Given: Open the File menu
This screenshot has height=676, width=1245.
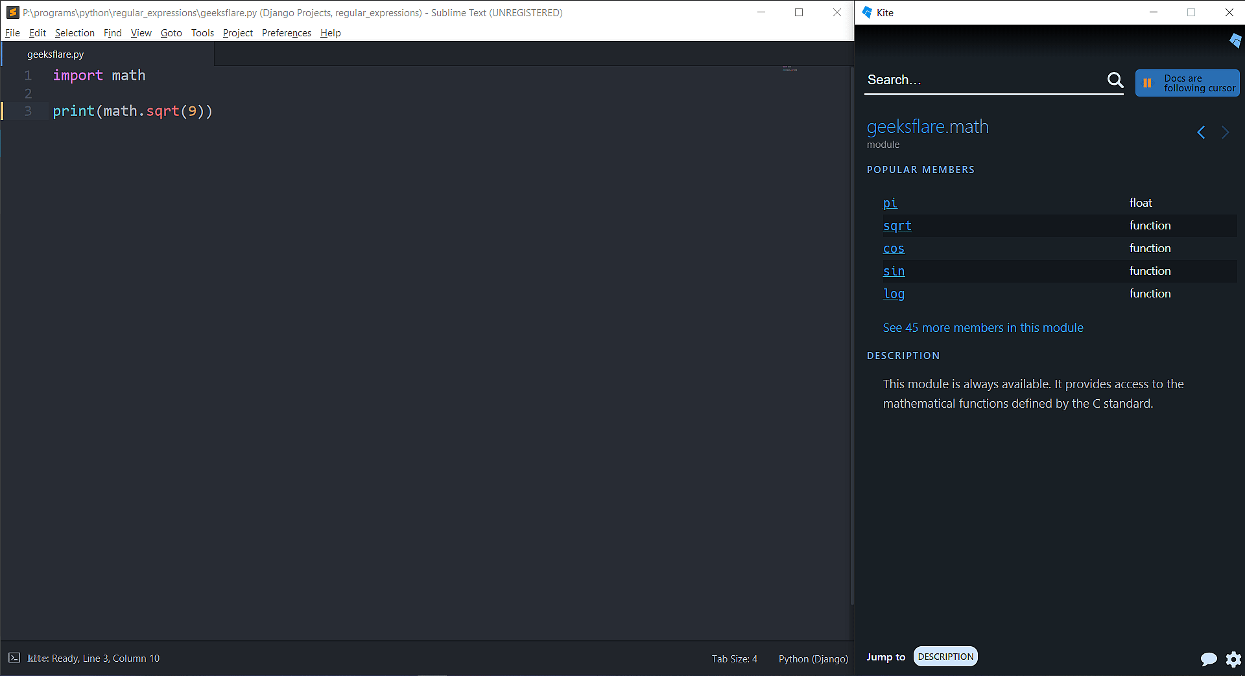Looking at the screenshot, I should pos(12,33).
